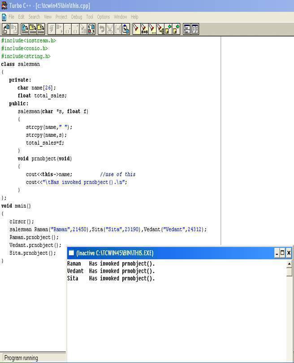
Task: Click the 'cout<<this->name;' code line
Action: pyautogui.click(x=49, y=175)
